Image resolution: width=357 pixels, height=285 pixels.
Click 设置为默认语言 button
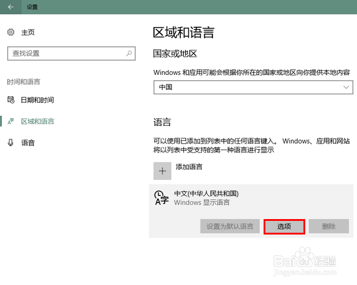230,226
